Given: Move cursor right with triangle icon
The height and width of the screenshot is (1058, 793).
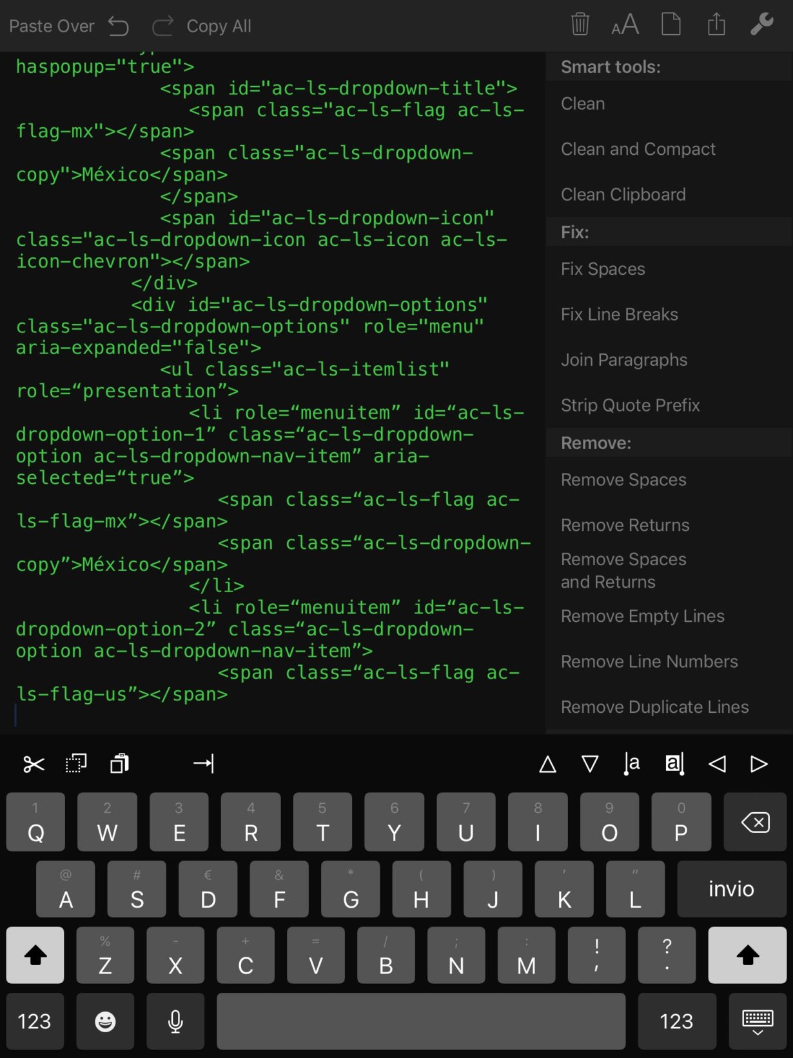Looking at the screenshot, I should 759,764.
